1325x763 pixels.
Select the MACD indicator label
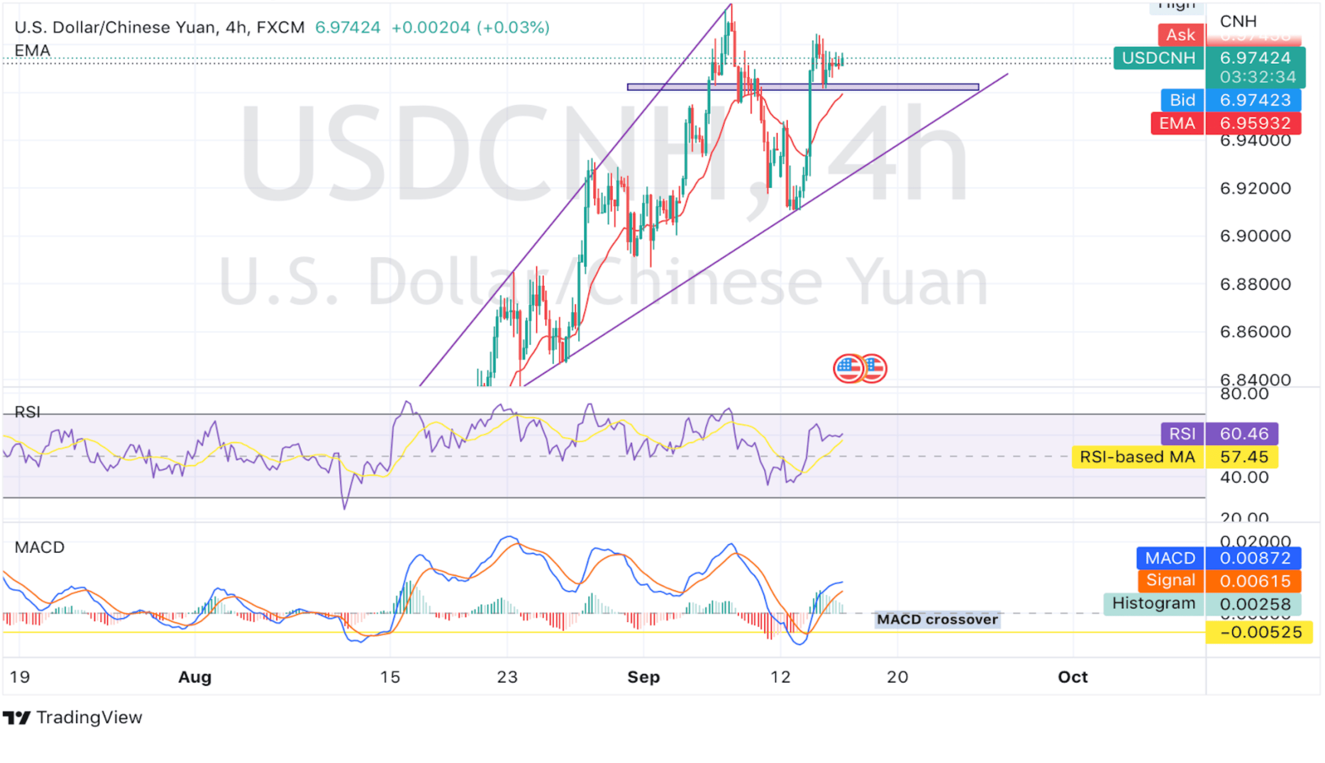tap(39, 547)
